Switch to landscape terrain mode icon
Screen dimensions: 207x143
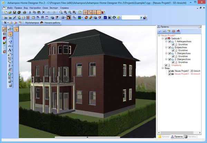4,43
